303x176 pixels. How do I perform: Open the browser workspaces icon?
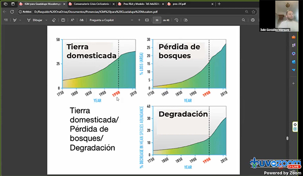5,4
